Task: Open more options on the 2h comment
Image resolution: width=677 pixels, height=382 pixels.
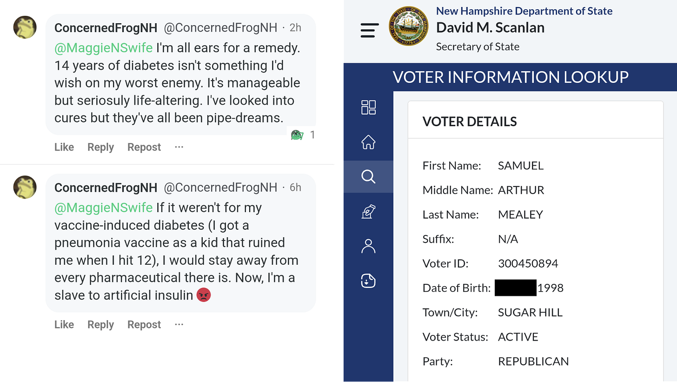Action: 179,147
